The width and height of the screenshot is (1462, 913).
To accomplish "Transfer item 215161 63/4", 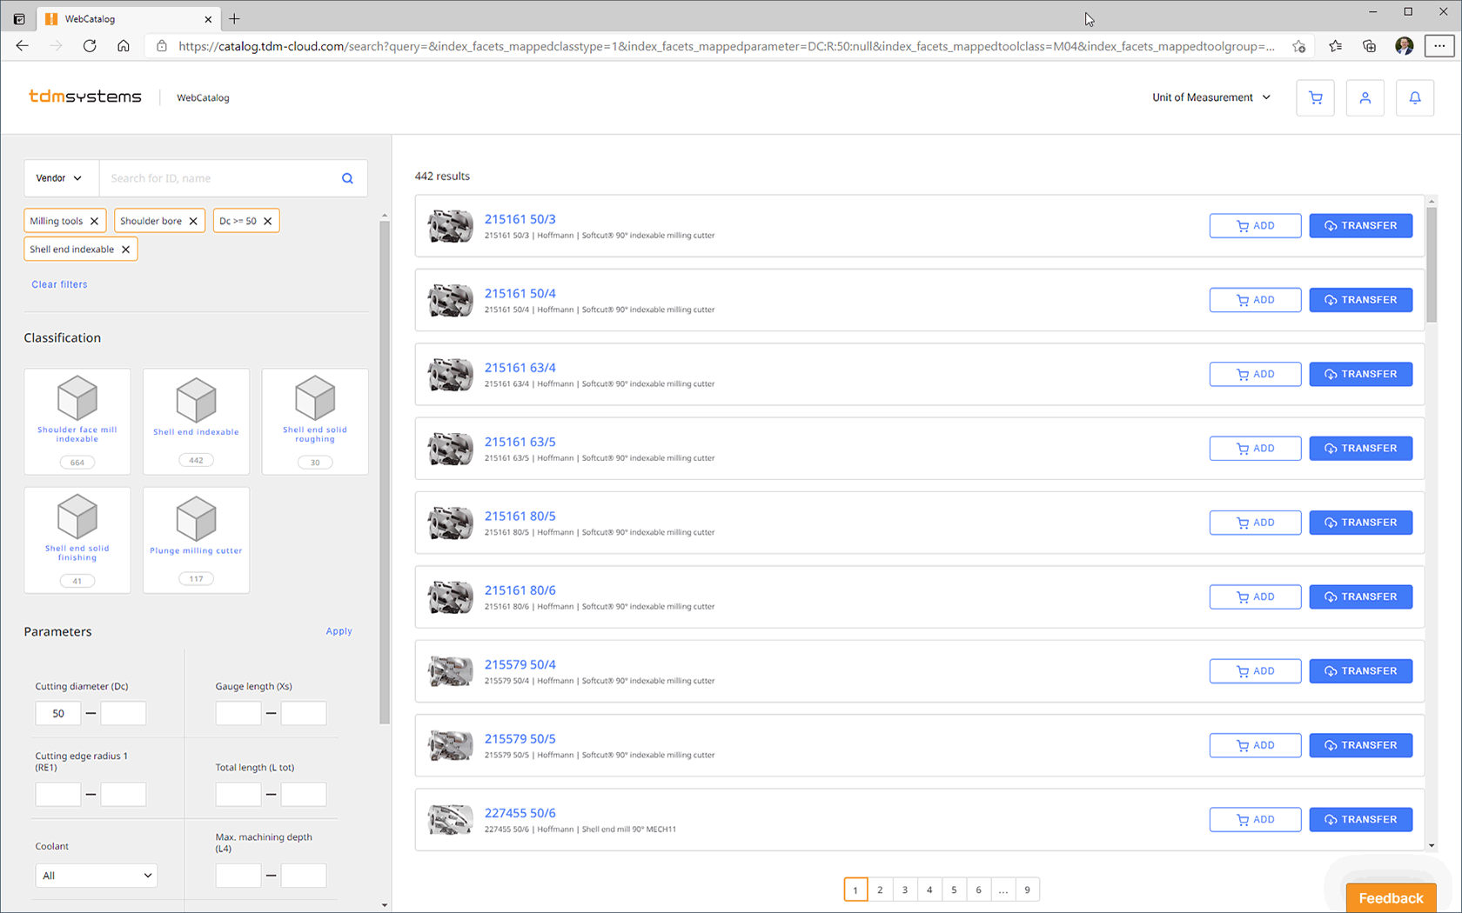I will (x=1360, y=374).
